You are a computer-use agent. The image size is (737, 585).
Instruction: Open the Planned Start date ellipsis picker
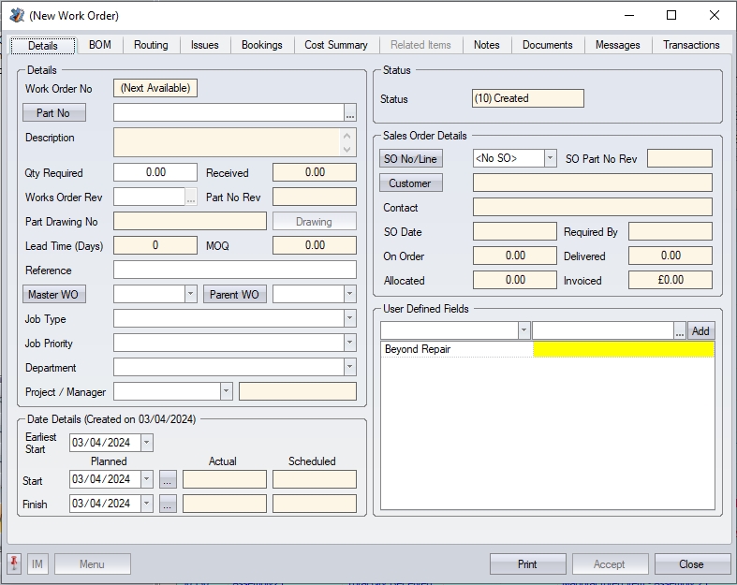168,479
